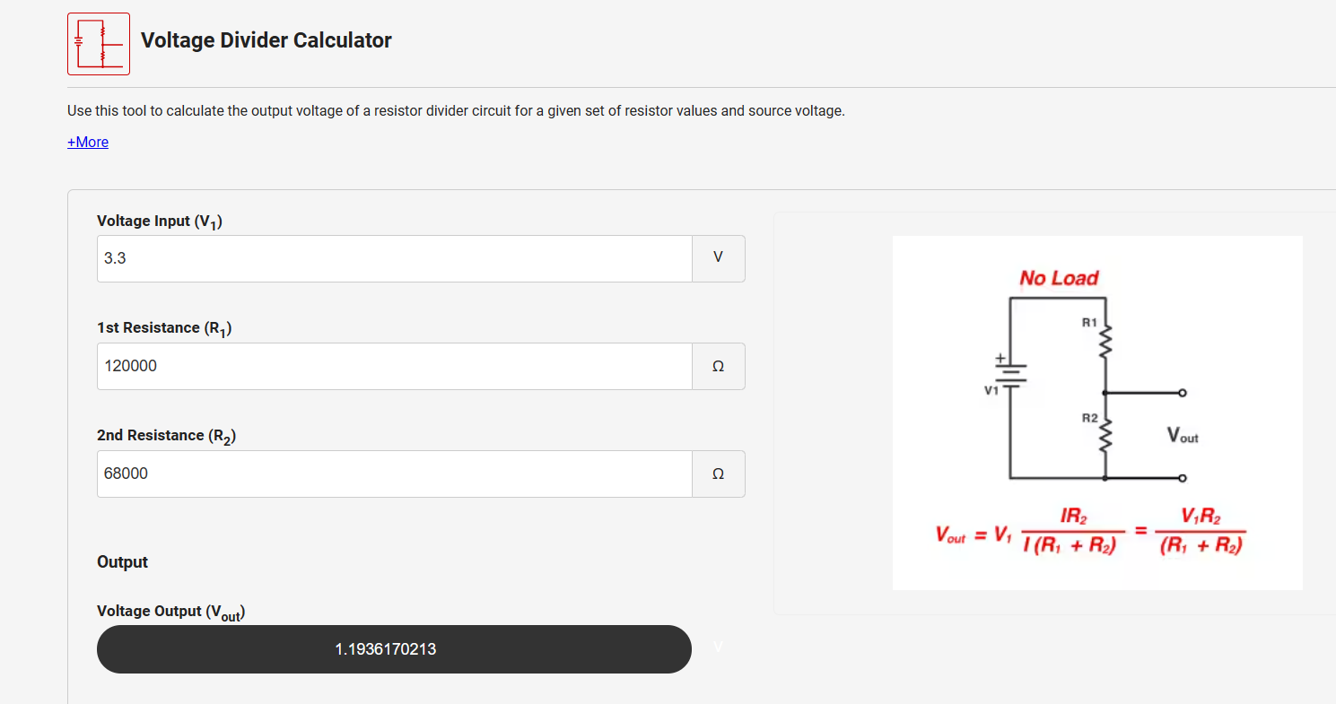Focus the 2nd Resistance field showing 68000
The width and height of the screenshot is (1336, 704).
[394, 474]
